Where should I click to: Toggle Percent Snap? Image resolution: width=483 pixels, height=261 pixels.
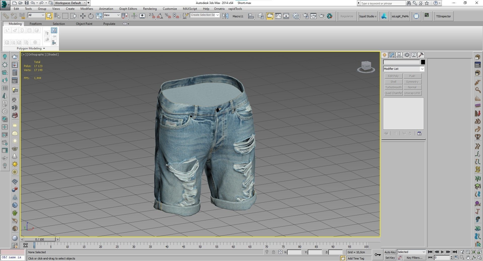[x=168, y=16]
